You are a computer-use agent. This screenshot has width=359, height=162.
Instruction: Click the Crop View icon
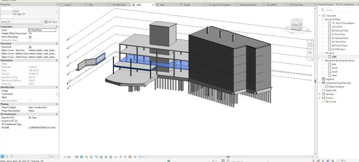coord(101,157)
